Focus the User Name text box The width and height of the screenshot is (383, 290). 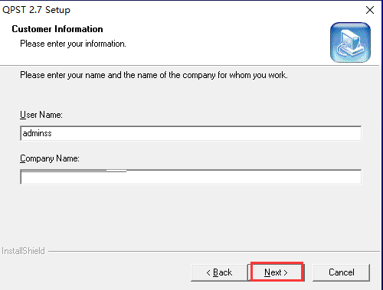point(191,133)
